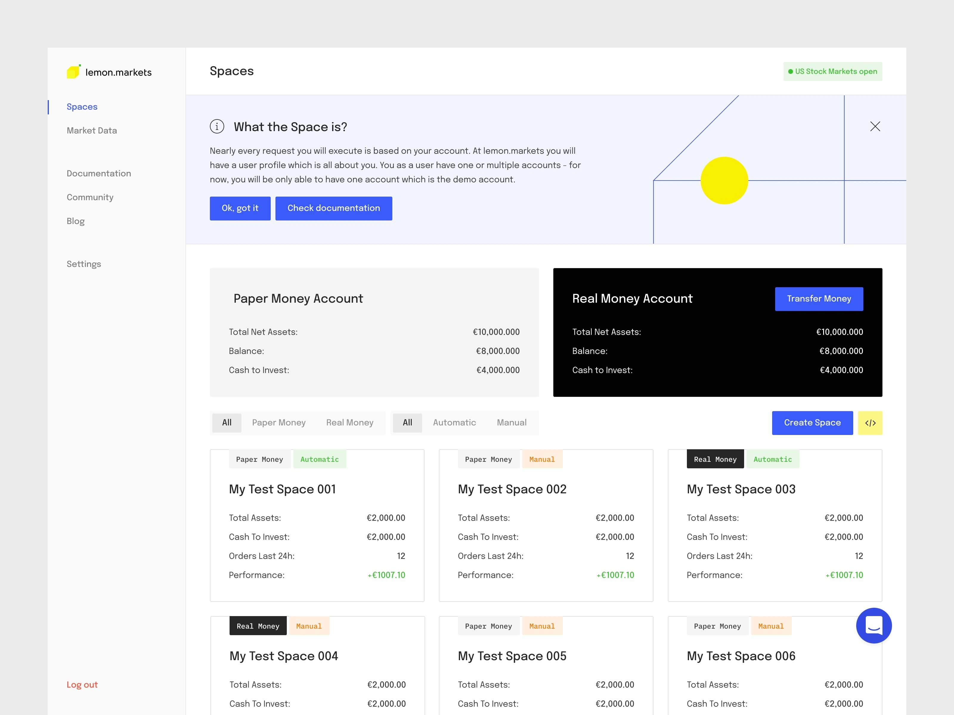Image resolution: width=954 pixels, height=715 pixels.
Task: Open the My Test Space 004 card
Action: pos(318,666)
